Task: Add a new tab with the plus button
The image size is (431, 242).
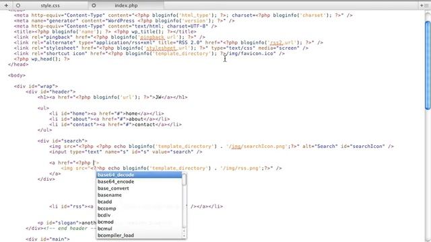Action: [x=6, y=5]
